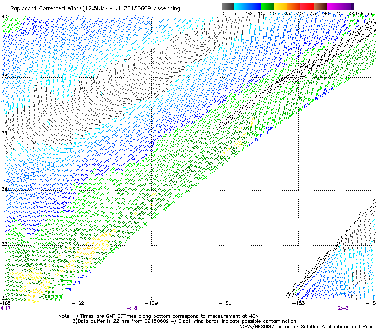Screen dimensions: 376x330
Task: Click the latitude label "34"
Action: tap(4, 189)
